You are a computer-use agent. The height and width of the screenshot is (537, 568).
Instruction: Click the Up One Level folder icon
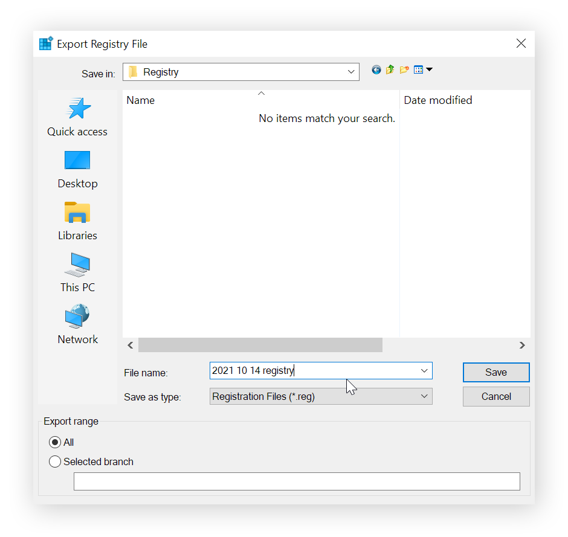point(390,69)
